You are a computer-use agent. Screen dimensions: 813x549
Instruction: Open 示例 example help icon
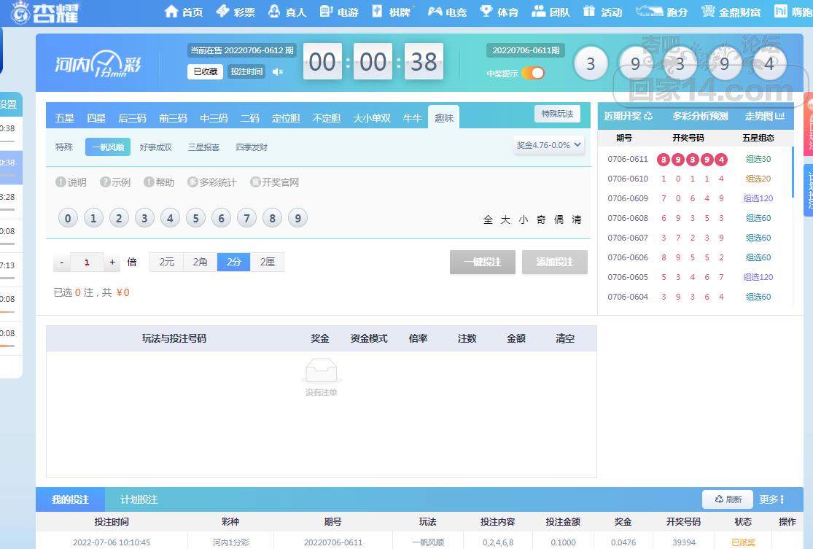tap(105, 182)
